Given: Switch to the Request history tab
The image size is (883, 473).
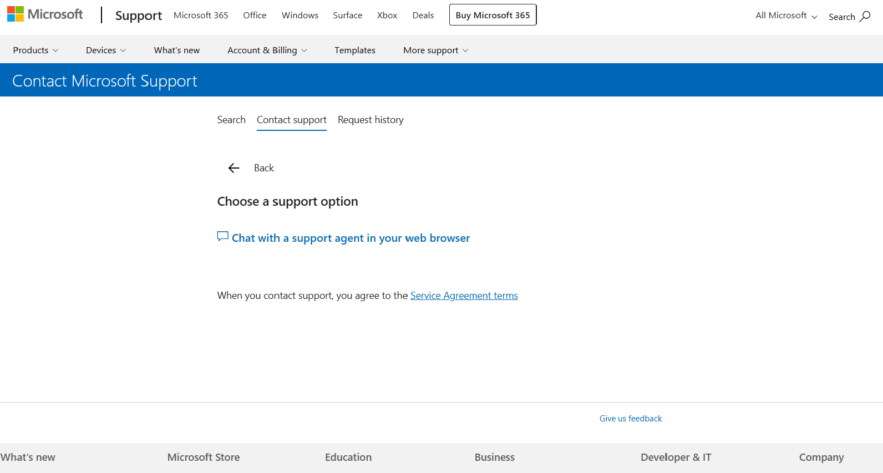Looking at the screenshot, I should [371, 120].
